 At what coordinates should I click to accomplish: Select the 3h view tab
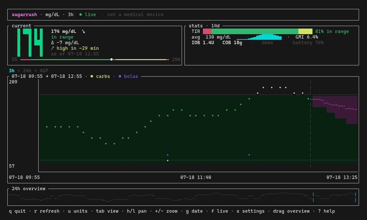12,71
